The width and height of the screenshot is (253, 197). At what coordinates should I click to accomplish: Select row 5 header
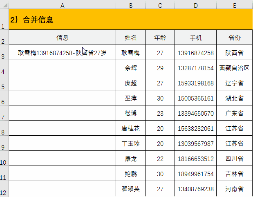pyautogui.click(x=4, y=83)
